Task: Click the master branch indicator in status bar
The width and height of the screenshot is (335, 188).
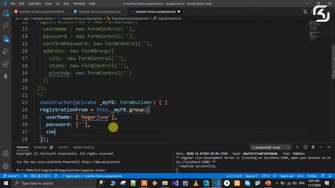Action: [x=12, y=176]
